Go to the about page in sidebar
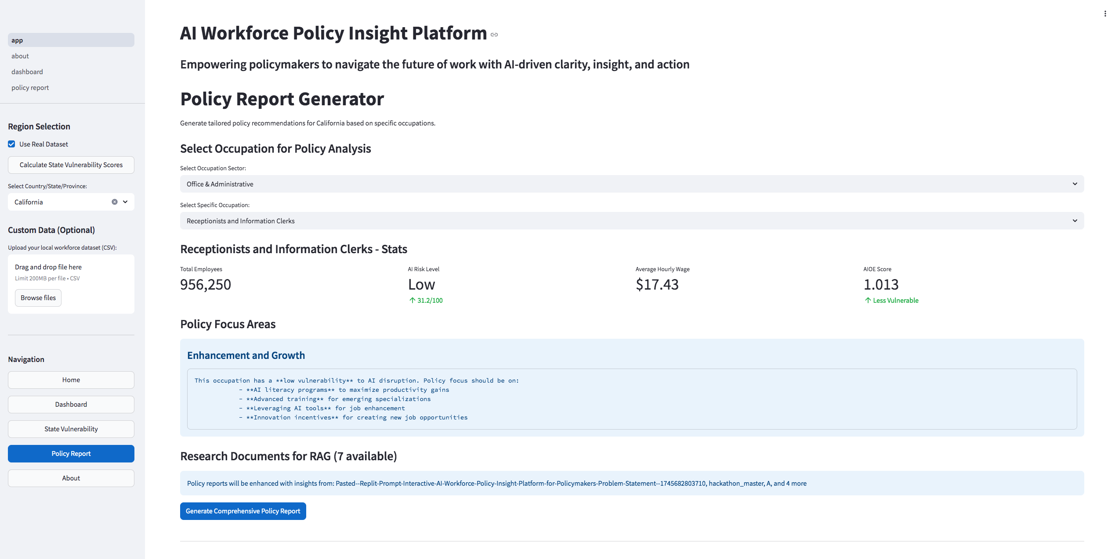The image size is (1115, 559). tap(20, 56)
